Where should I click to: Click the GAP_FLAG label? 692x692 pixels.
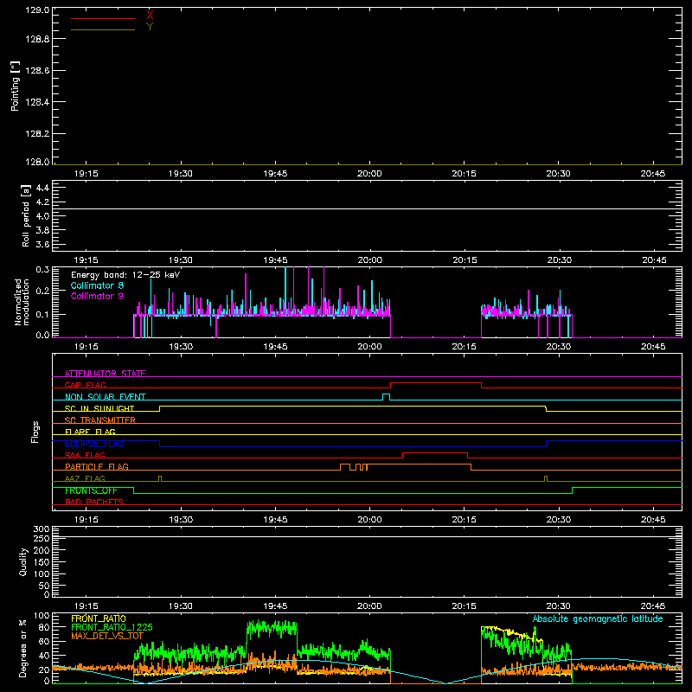point(85,385)
